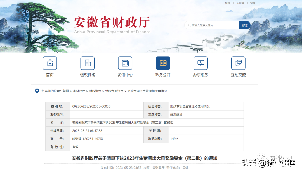Click the 来源 省财政厅 source text
Screen dimensions: 302x172
154,168
